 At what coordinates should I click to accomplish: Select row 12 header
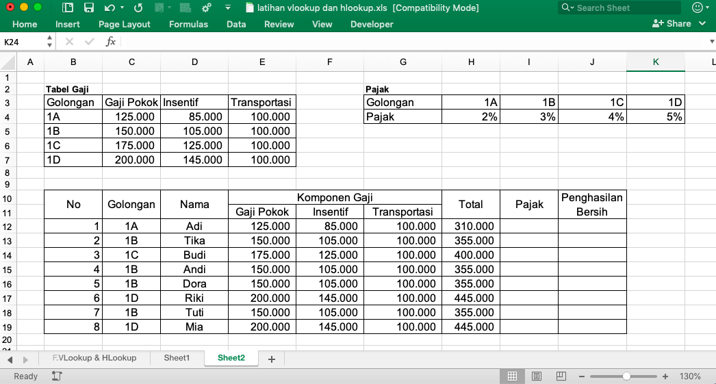coord(8,227)
